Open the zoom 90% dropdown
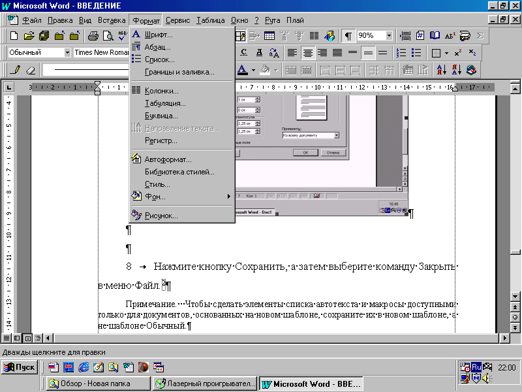The height and width of the screenshot is (392, 522). 390,36
